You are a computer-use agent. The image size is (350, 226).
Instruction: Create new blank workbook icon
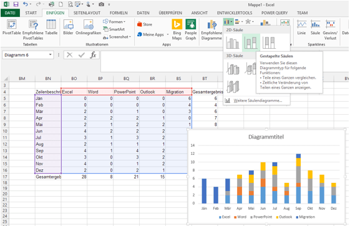61,4
